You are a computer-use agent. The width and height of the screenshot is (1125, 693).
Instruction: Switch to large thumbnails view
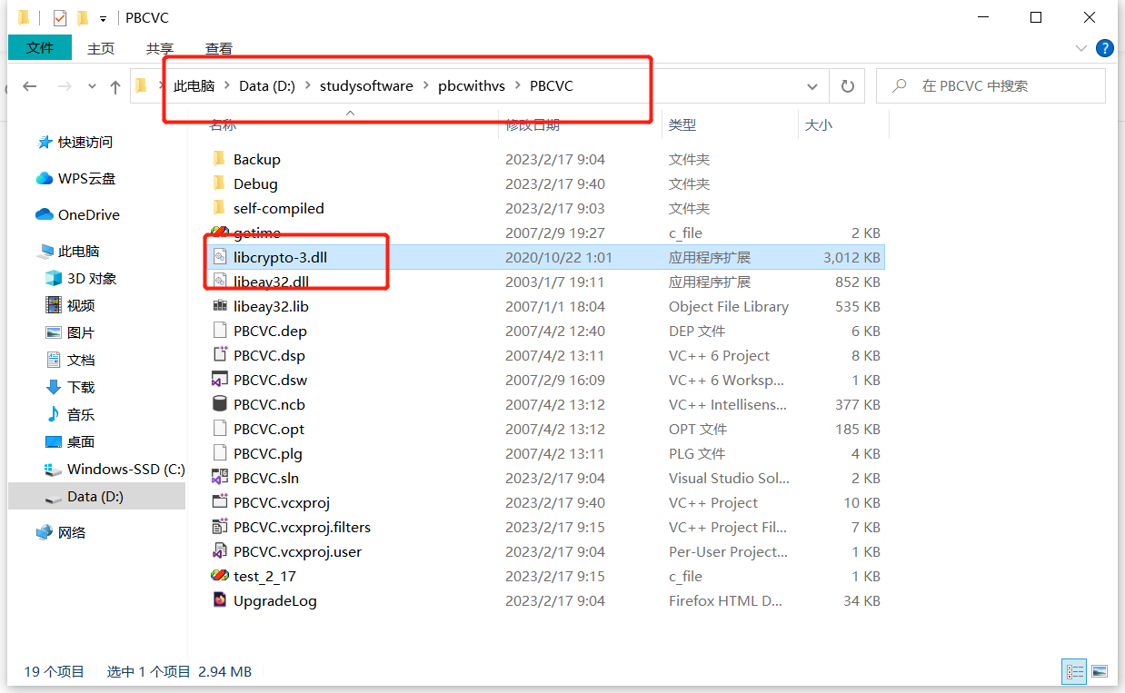click(x=1100, y=671)
